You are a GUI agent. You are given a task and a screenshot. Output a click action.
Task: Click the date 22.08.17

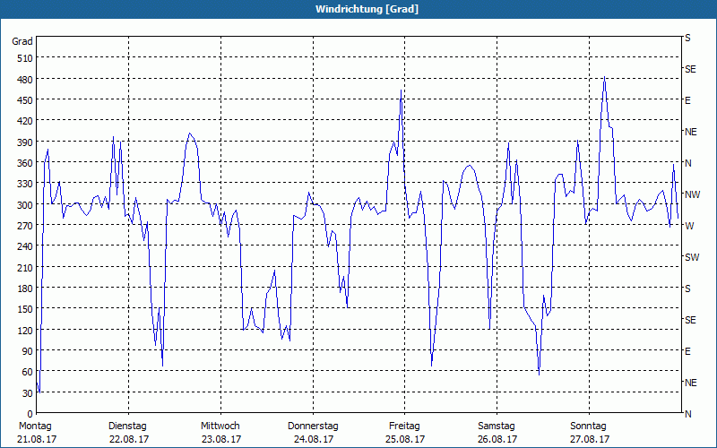click(129, 439)
